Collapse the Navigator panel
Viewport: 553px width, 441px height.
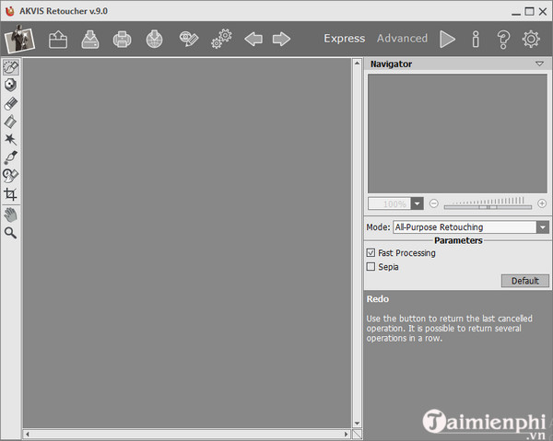(x=539, y=64)
